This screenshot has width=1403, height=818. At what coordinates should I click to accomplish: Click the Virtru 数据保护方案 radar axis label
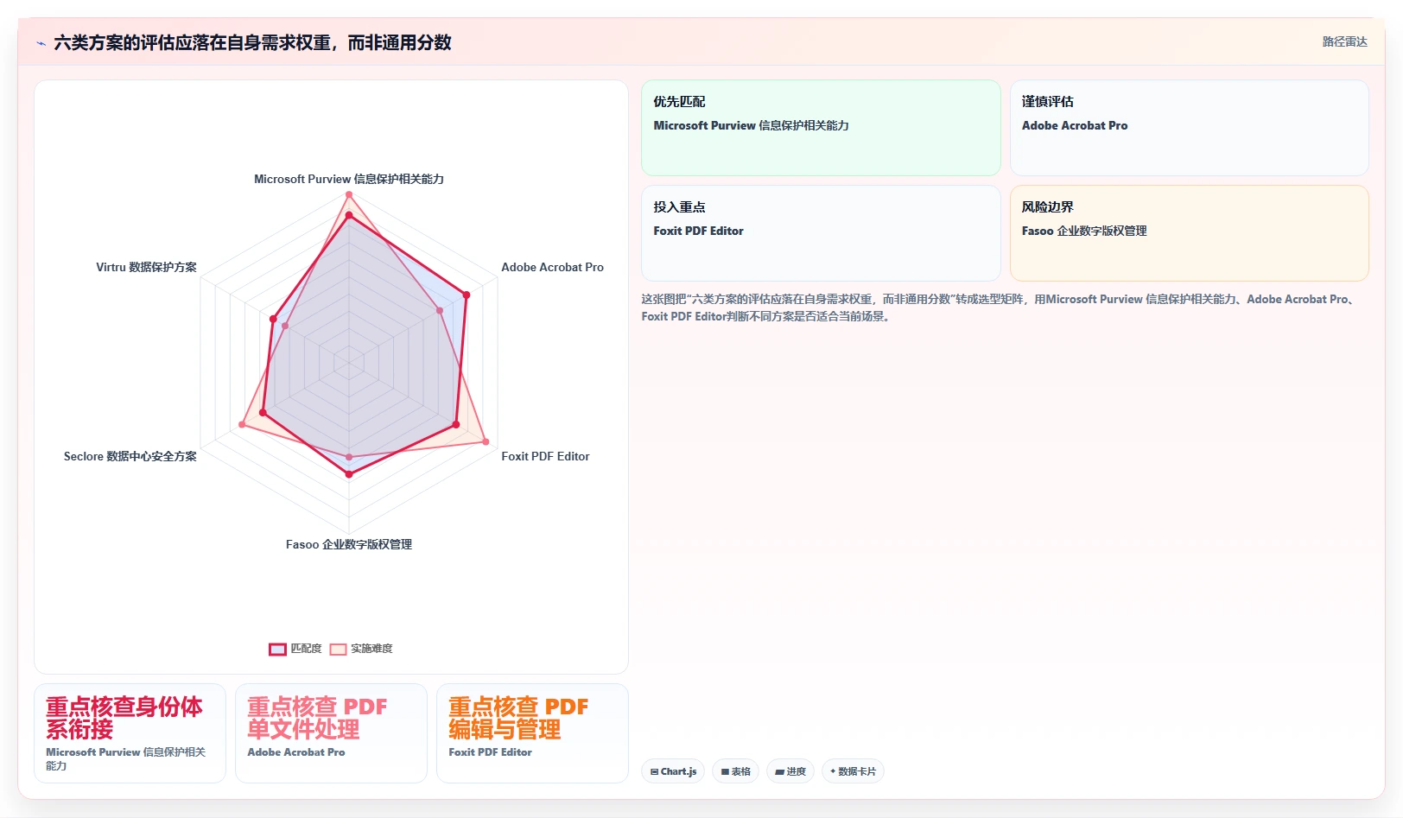point(146,267)
